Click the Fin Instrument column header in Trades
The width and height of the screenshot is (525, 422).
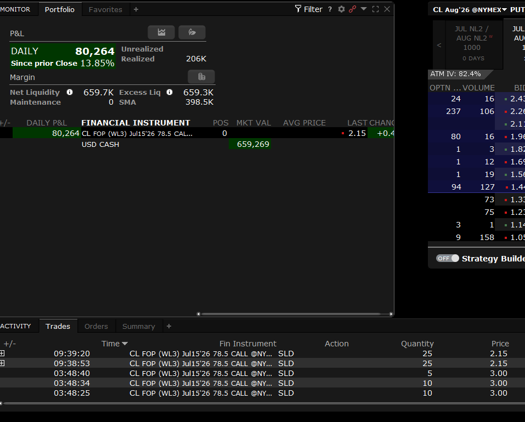248,344
